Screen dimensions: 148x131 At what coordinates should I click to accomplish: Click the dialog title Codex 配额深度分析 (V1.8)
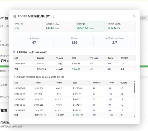tap(36, 16)
